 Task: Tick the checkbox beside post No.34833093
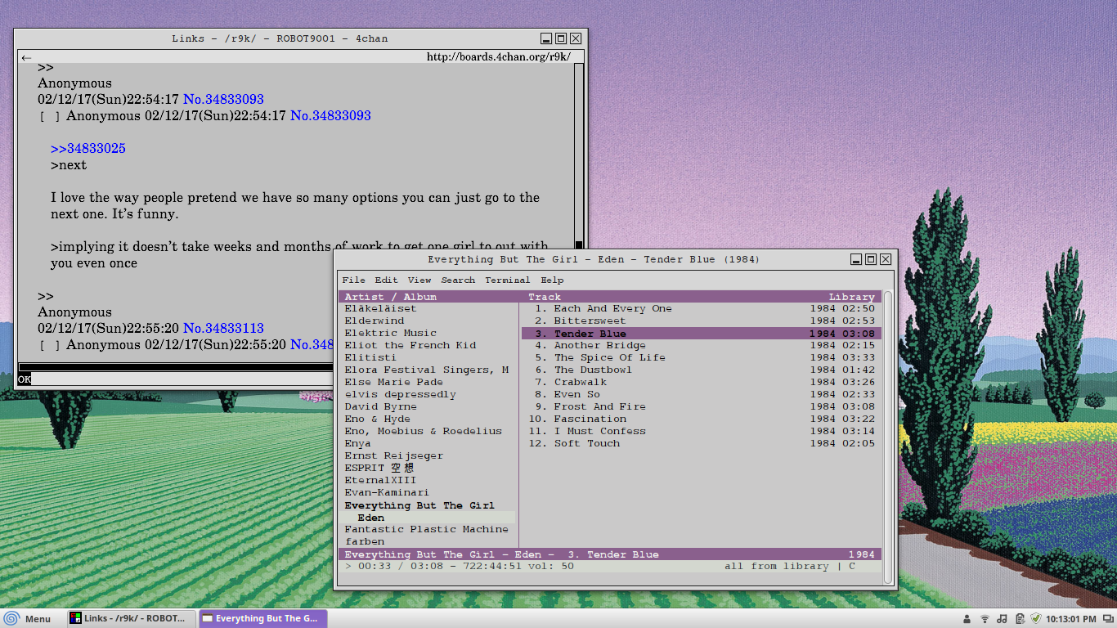(x=50, y=117)
